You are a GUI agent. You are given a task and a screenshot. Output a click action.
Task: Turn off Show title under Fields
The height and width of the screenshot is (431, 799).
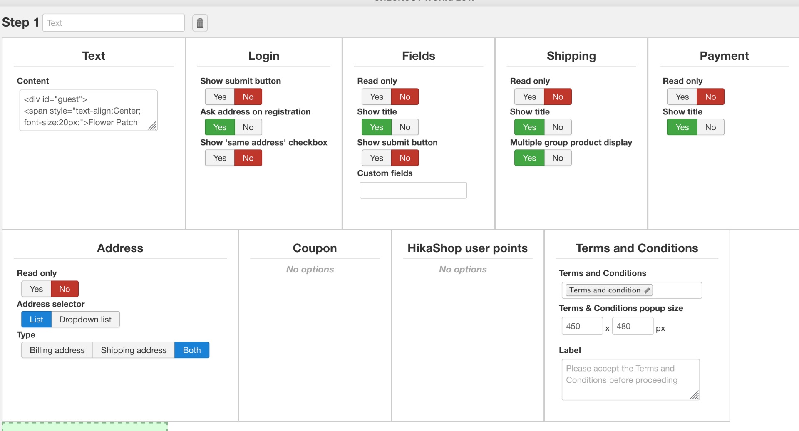click(x=405, y=127)
